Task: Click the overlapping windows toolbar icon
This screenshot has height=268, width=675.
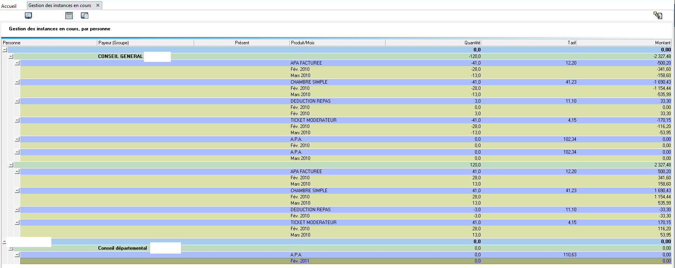Action: point(84,16)
